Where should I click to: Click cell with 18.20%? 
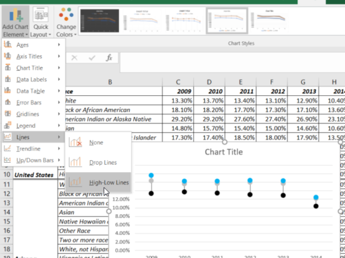point(209,109)
